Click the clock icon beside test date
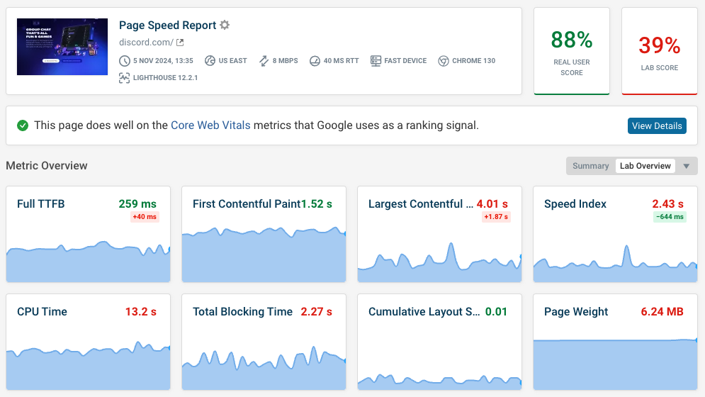Viewport: 705px width, 397px height. click(x=125, y=61)
